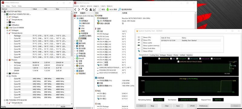Toggle the CPU Core #1 graph checkbox

click(177, 59)
